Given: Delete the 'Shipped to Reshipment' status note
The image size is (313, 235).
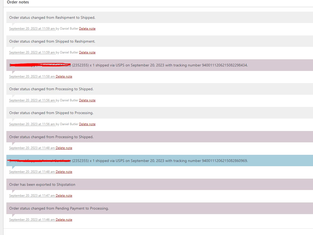Looking at the screenshot, I should pos(87,52).
